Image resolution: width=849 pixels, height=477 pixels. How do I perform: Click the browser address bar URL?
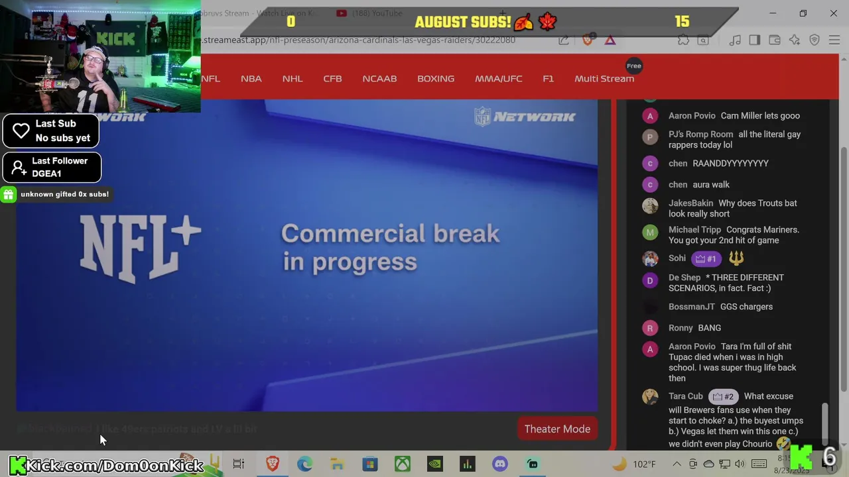coord(358,40)
